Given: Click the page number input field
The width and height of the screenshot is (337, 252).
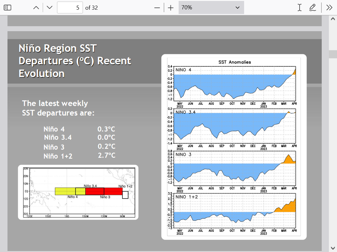Looking at the screenshot, I should coord(70,7).
